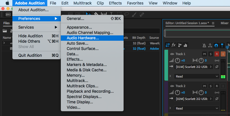Choose General... preferences
This screenshot has height=116, width=230.
(92, 19)
